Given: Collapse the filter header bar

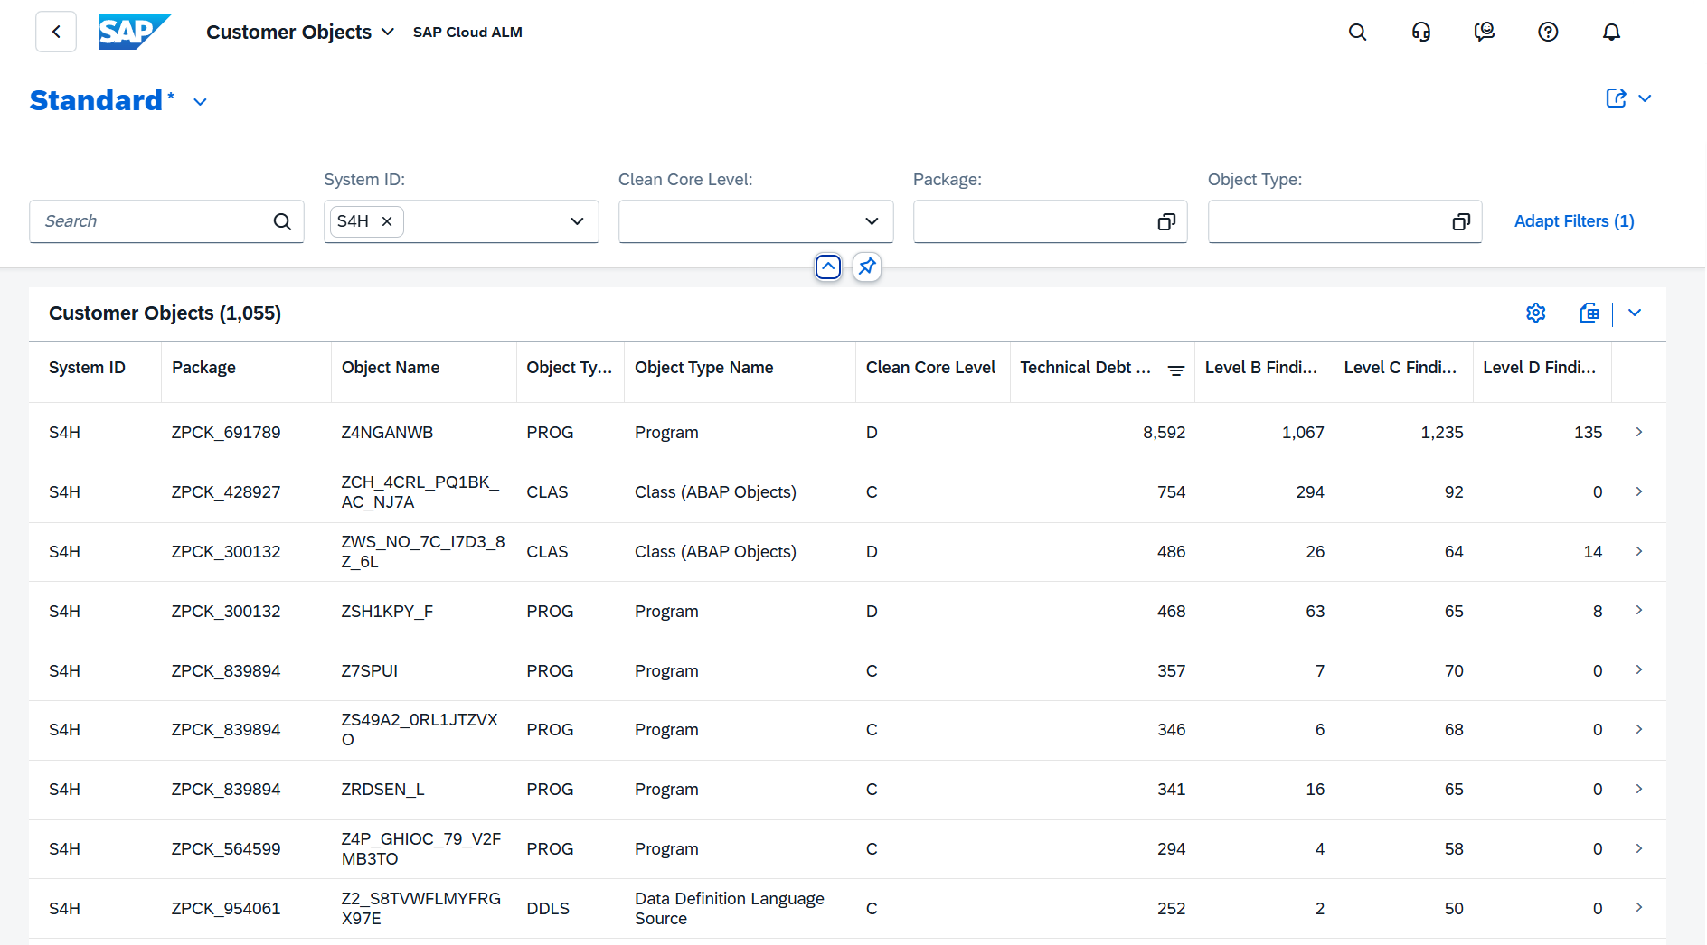Looking at the screenshot, I should (828, 267).
